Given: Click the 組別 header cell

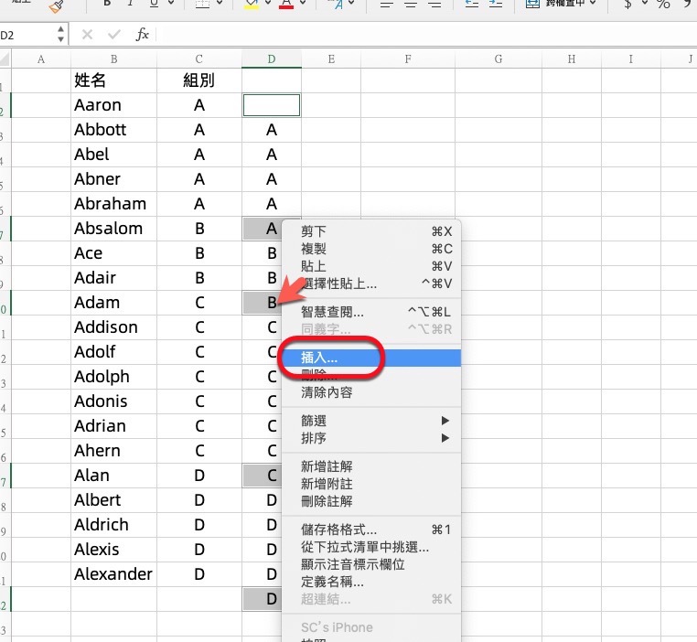Looking at the screenshot, I should [x=199, y=80].
